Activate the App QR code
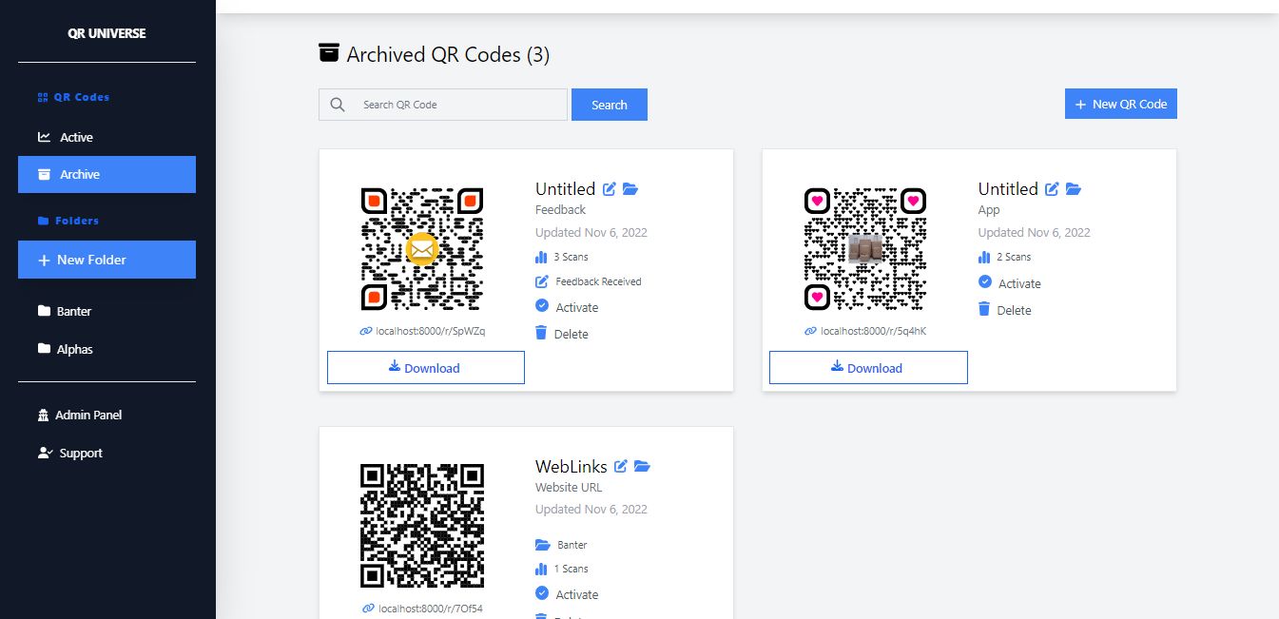 coord(1010,283)
